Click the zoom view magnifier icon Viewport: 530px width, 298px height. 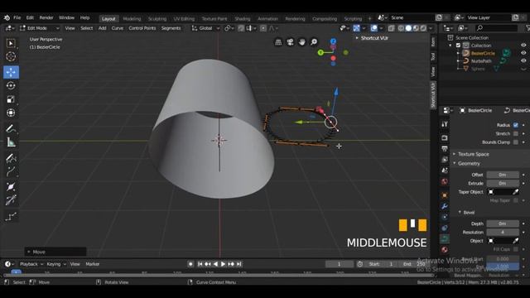(x=314, y=42)
